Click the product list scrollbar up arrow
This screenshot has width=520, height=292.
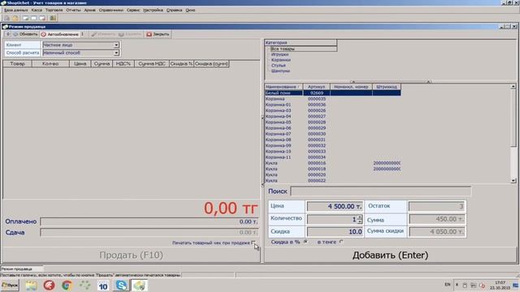[513, 87]
